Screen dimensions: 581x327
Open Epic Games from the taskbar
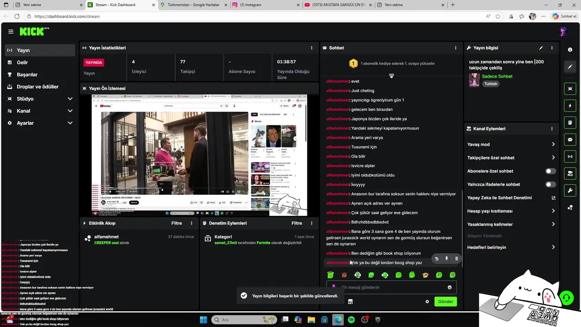(378, 320)
